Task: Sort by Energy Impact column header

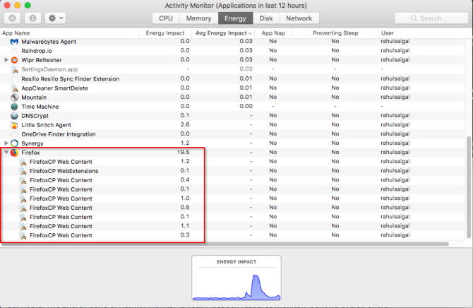Action: (x=165, y=33)
